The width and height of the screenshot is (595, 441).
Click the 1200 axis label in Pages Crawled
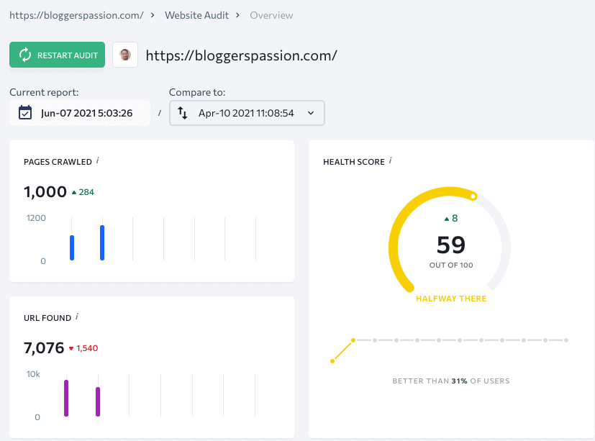click(x=36, y=218)
